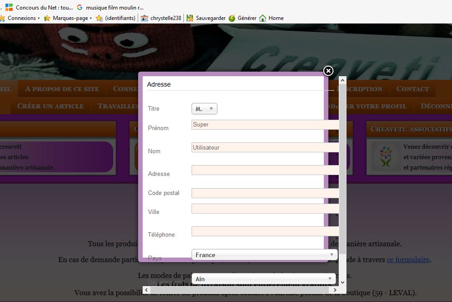This screenshot has height=302, width=452.
Task: Open the Titre dropdown showing M.
Action: click(204, 108)
